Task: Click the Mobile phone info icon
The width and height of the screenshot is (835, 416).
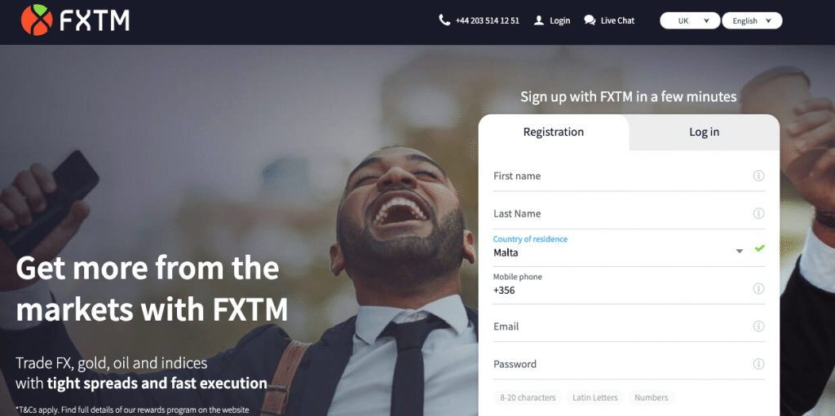Action: (758, 288)
